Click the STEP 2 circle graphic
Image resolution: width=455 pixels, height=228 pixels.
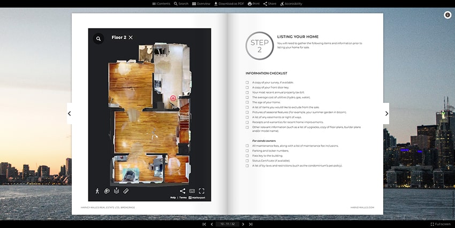[260, 46]
